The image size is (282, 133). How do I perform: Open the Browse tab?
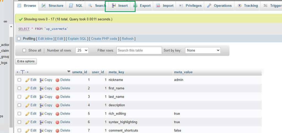tap(27, 6)
